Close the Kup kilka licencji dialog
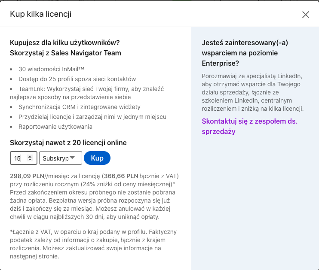 [305, 15]
